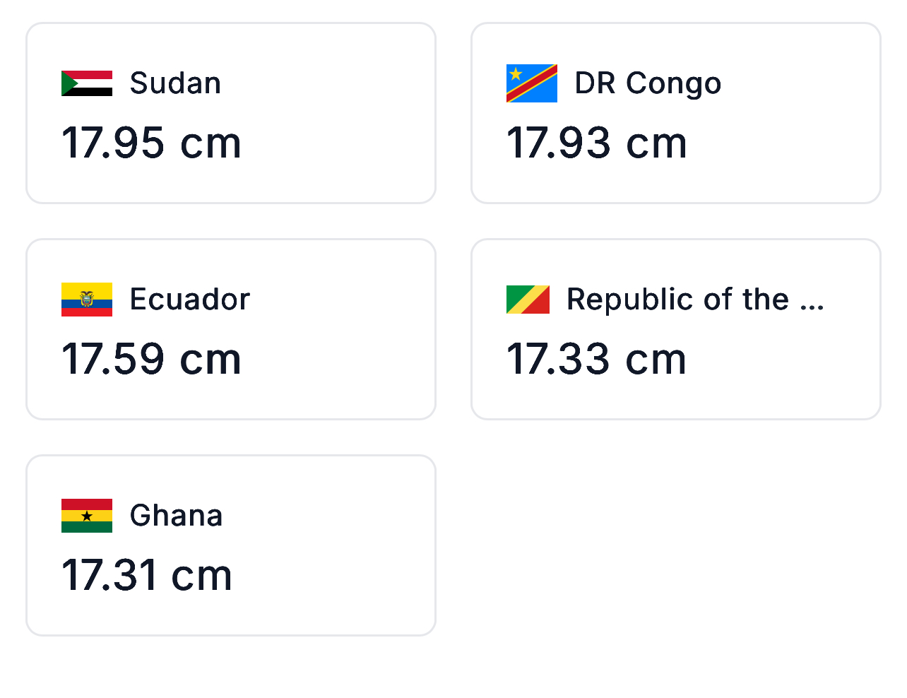907x698 pixels.
Task: Select the Ecuador country label
Action: (189, 300)
